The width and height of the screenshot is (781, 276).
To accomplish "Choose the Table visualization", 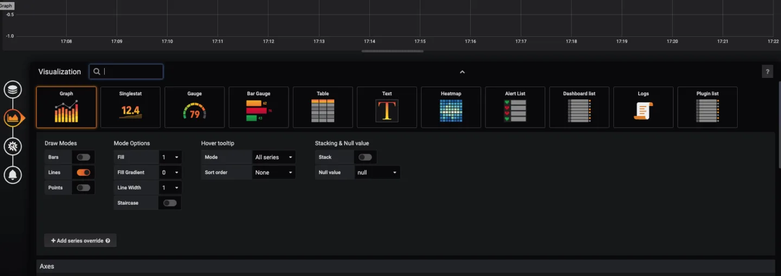I will click(323, 107).
